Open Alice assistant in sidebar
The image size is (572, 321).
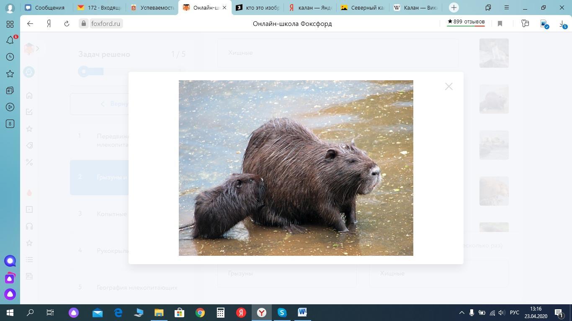click(10, 294)
